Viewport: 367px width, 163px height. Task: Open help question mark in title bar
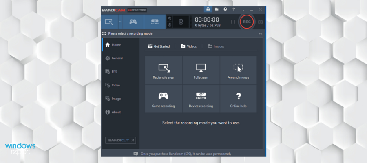tap(234, 9)
